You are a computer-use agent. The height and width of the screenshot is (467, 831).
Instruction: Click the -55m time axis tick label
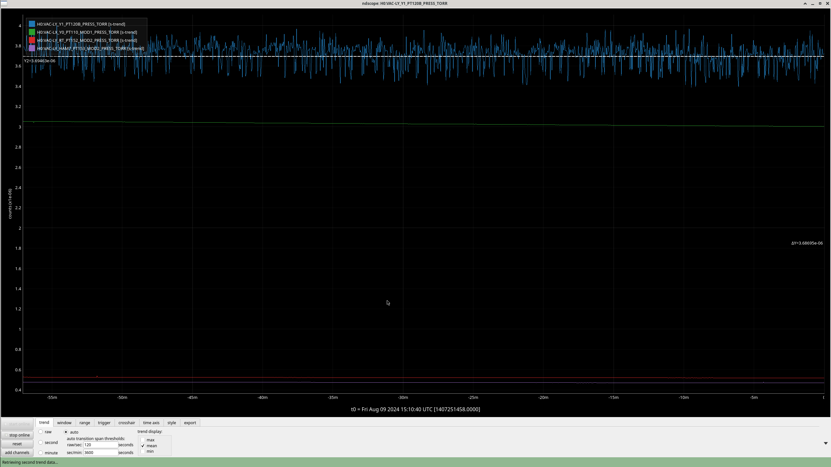[52, 397]
